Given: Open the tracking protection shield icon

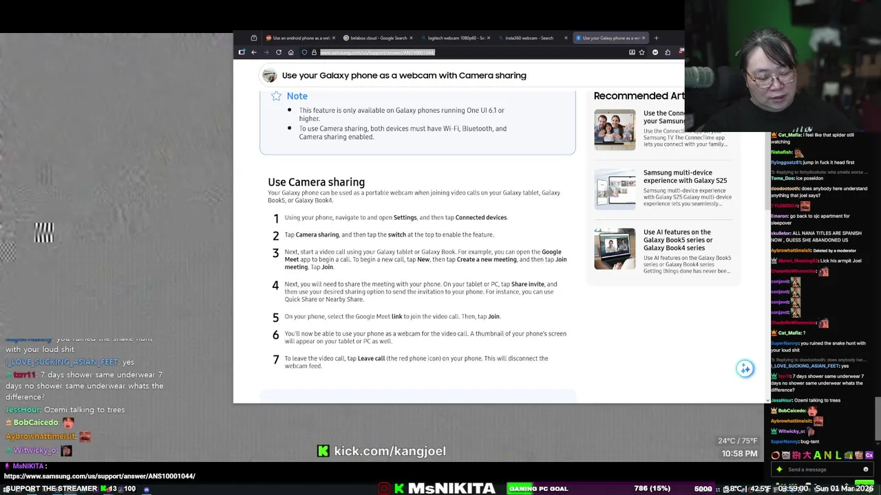Looking at the screenshot, I should (304, 52).
